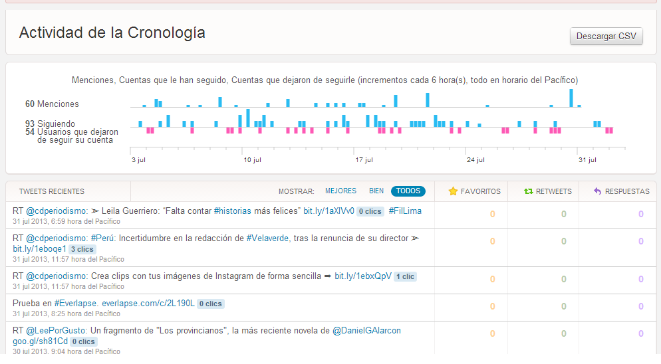Click the tallest Menciones bar near 31 jul
Image resolution: width=661 pixels, height=364 pixels.
pos(571,98)
